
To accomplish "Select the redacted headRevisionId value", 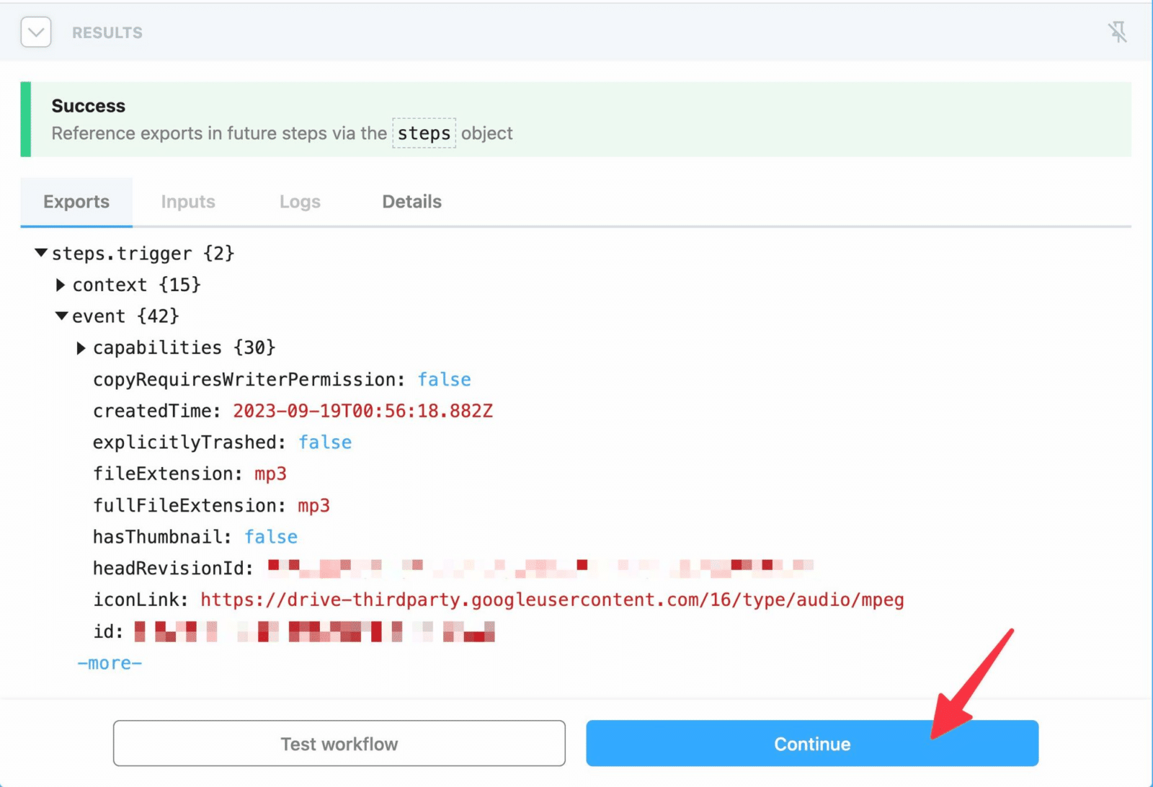I will pos(539,567).
